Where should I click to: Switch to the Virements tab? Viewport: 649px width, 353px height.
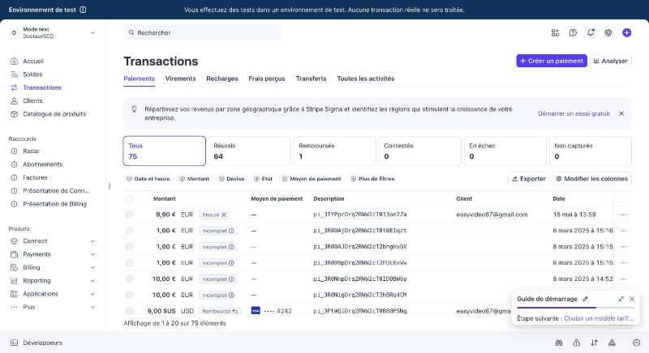180,79
